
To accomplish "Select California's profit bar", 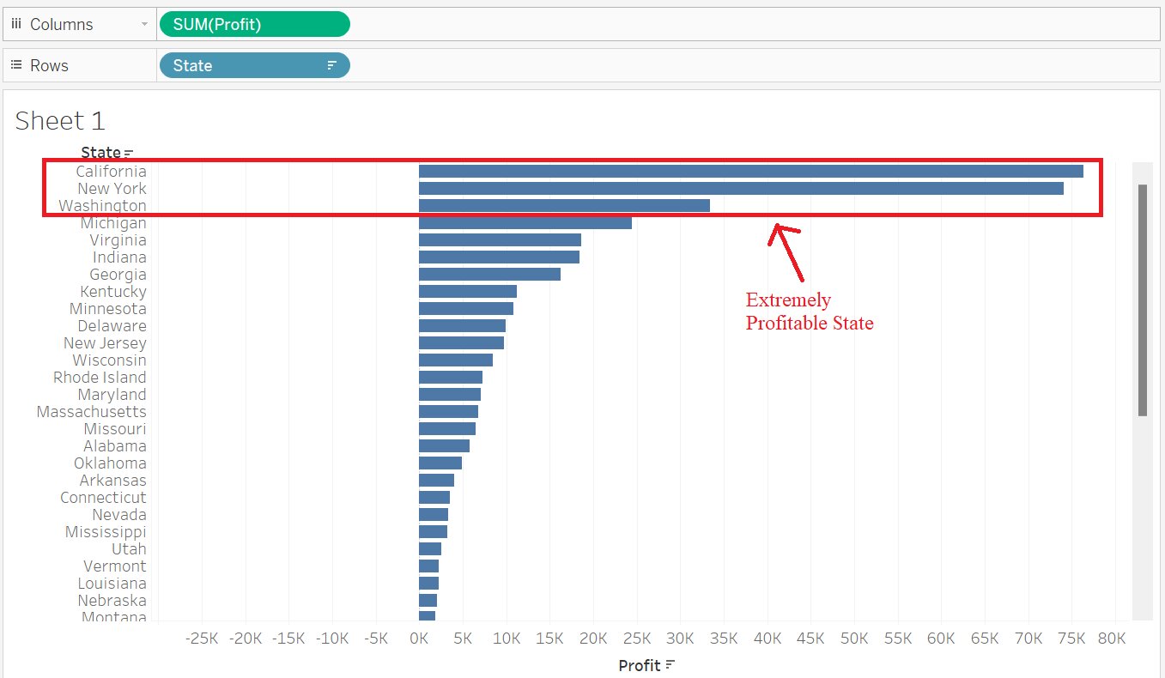I will pyautogui.click(x=747, y=171).
